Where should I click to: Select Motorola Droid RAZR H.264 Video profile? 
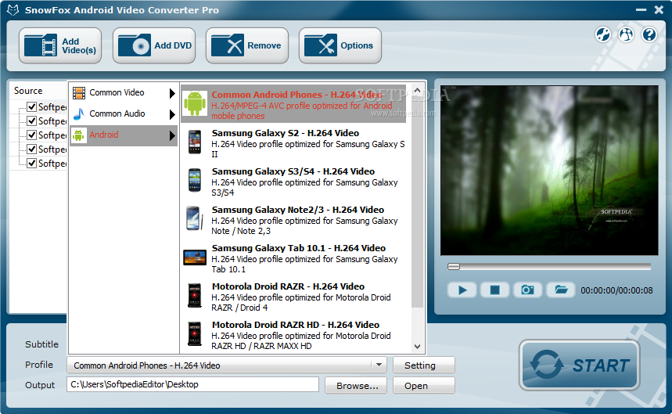(293, 297)
